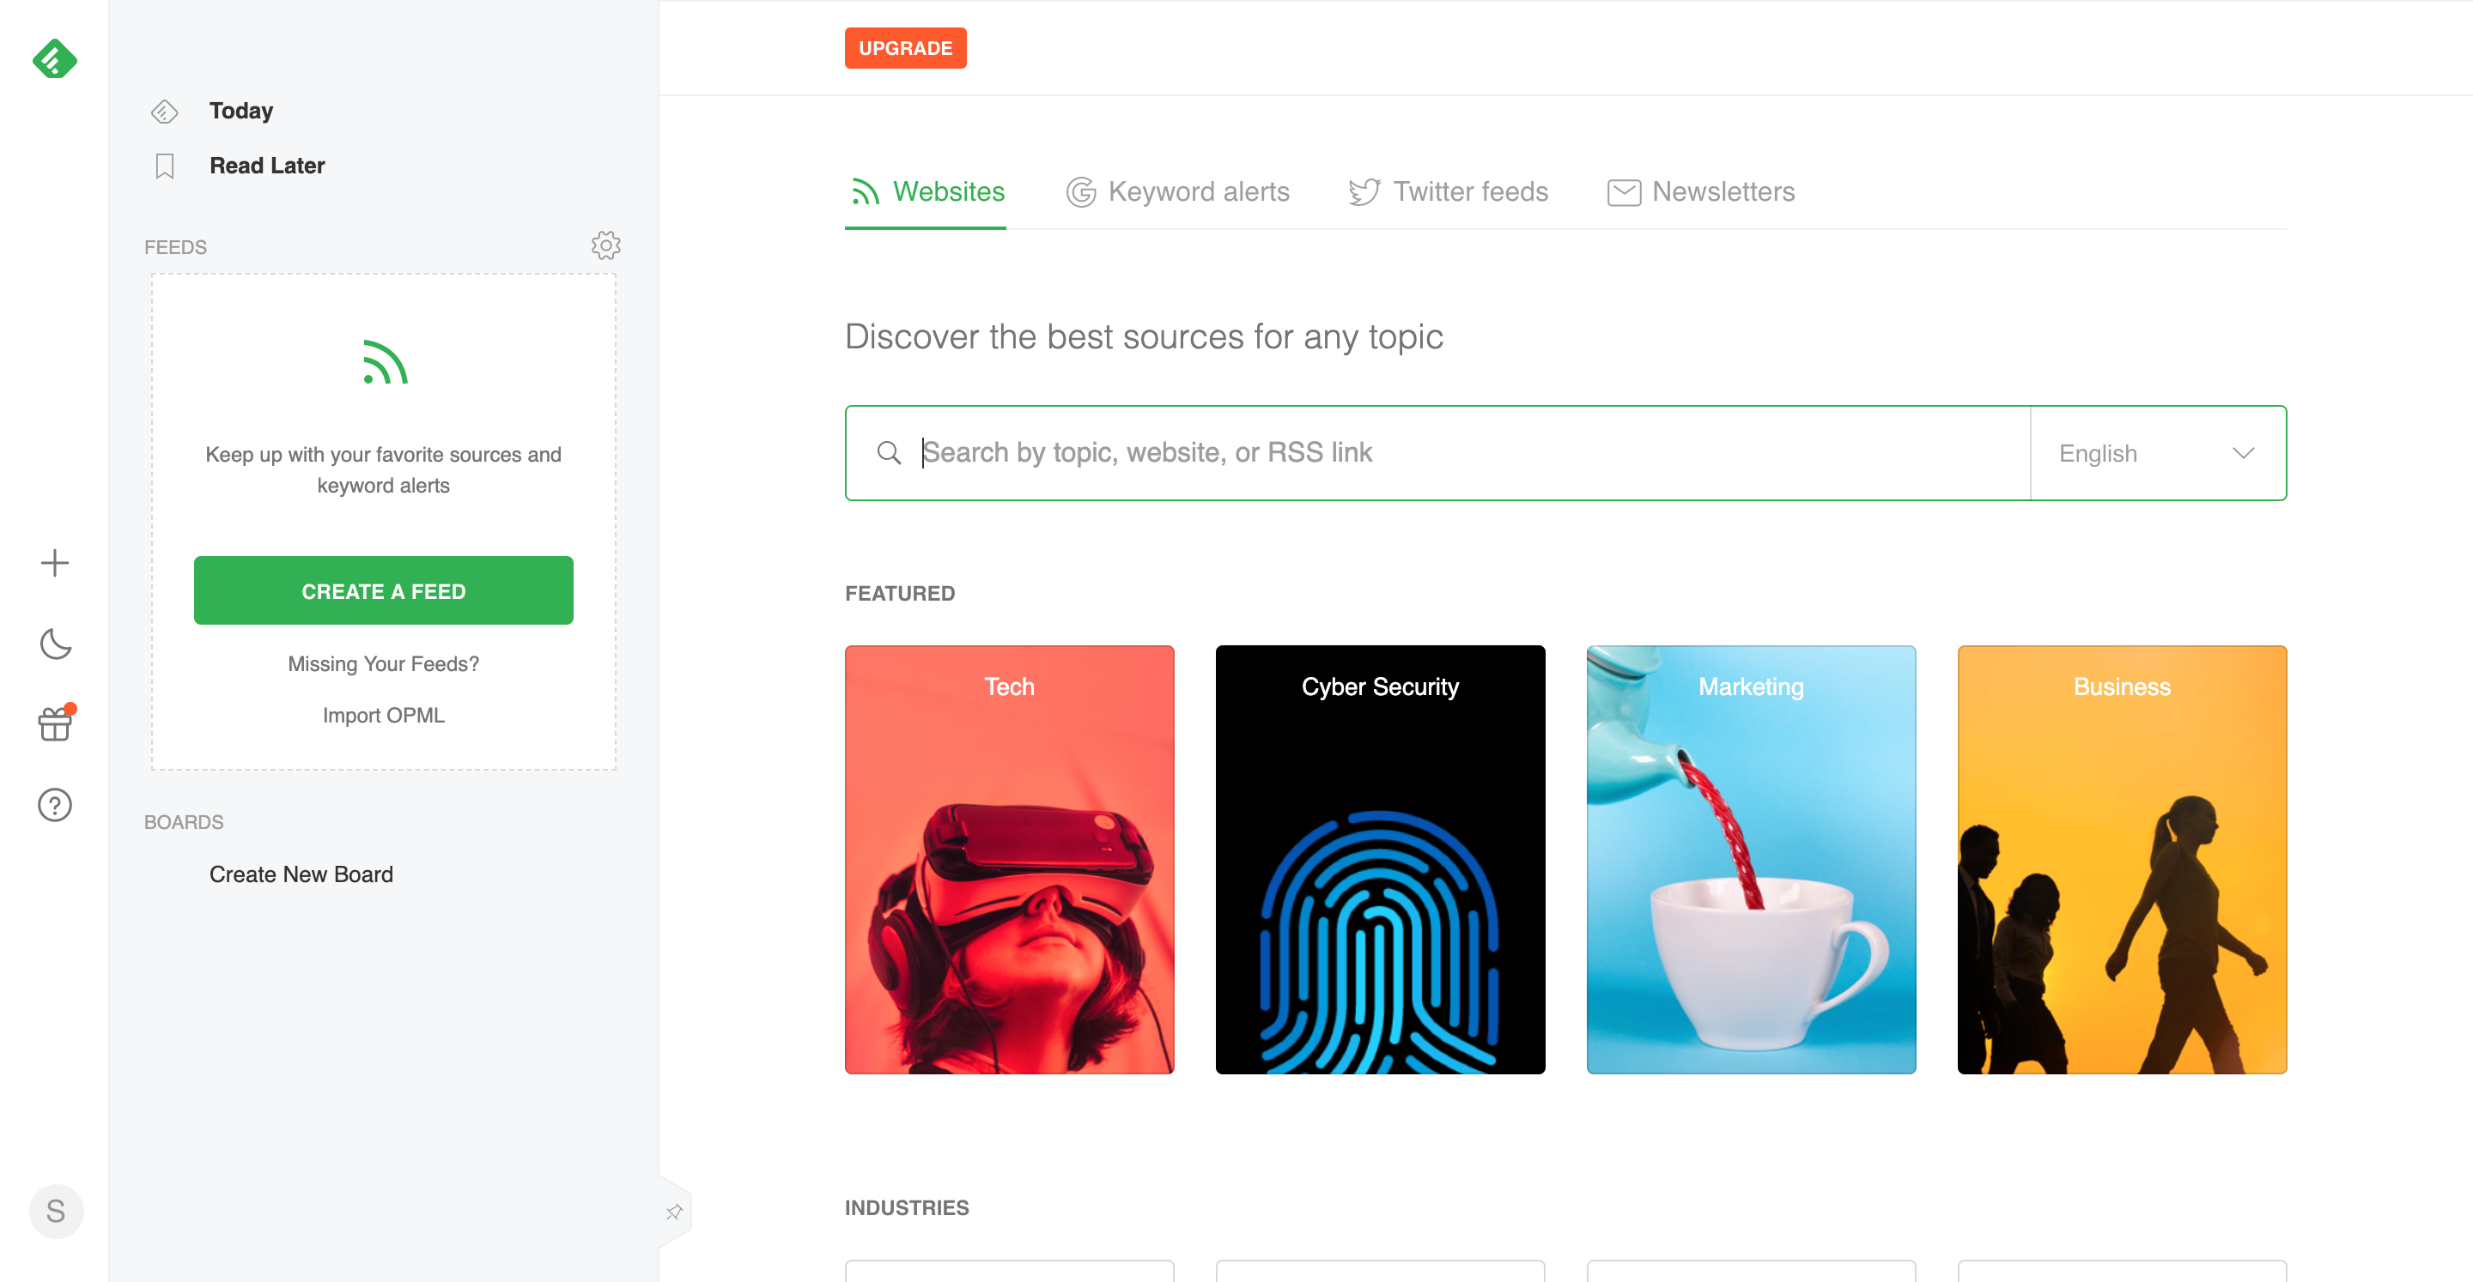Click the UPGRADE button
The image size is (2473, 1282).
[x=904, y=45]
